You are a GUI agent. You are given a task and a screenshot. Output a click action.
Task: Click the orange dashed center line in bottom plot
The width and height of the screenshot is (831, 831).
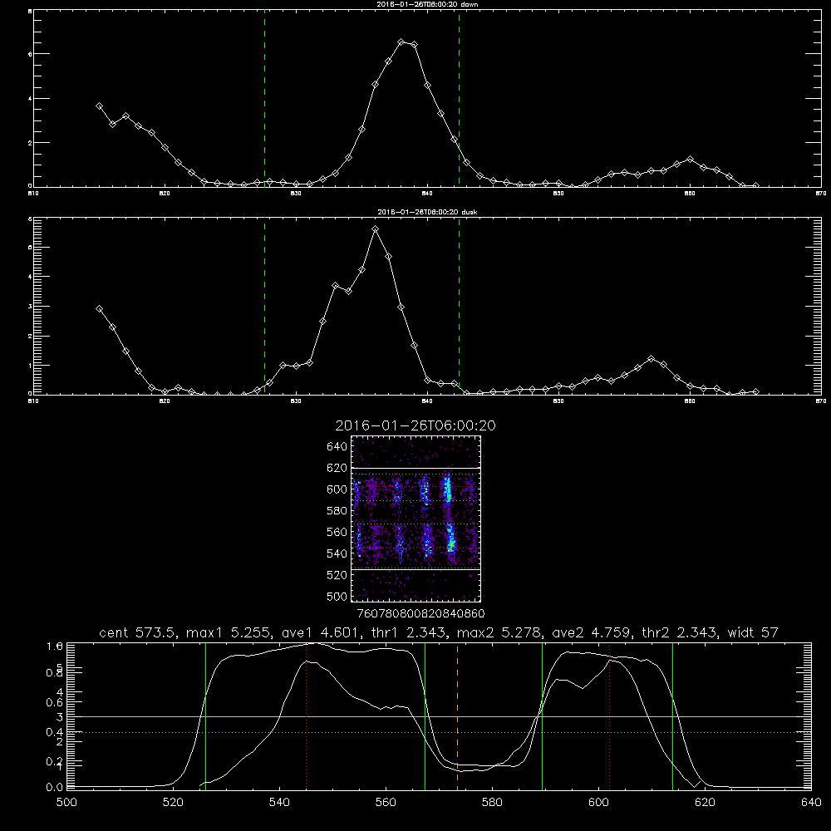click(x=457, y=715)
